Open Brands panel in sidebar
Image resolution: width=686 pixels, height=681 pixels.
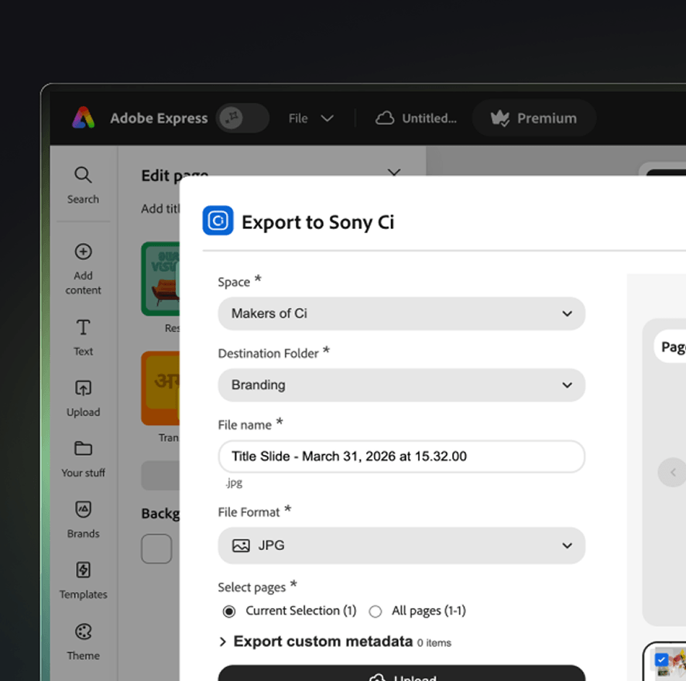click(83, 519)
